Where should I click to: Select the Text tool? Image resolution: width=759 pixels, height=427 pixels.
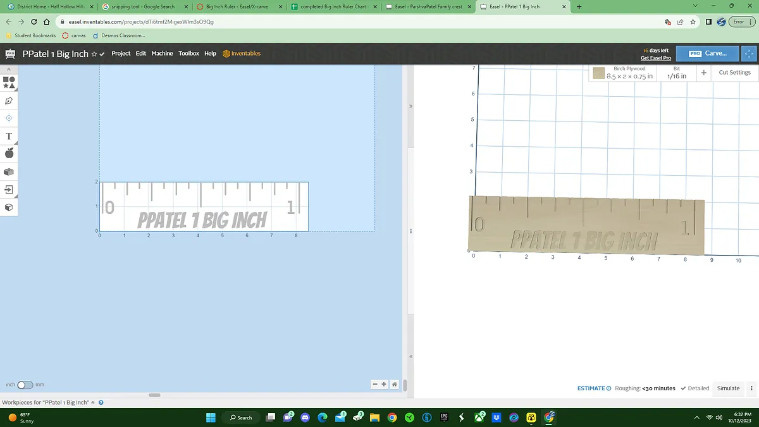click(9, 136)
